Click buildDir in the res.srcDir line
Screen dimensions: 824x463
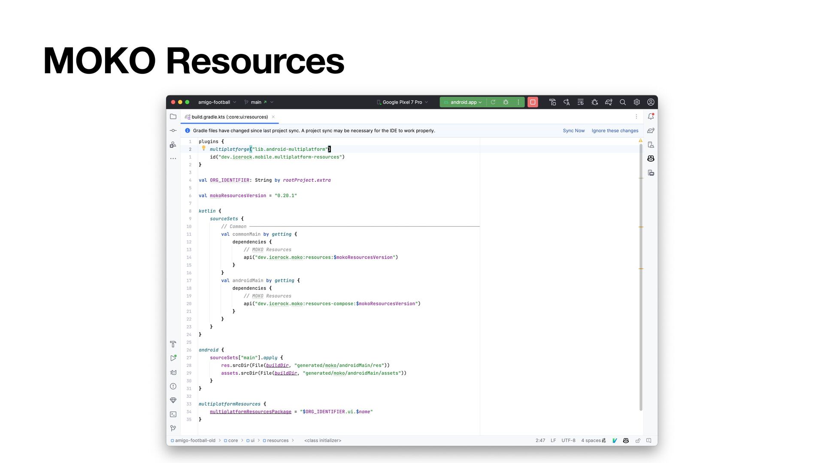pos(277,365)
